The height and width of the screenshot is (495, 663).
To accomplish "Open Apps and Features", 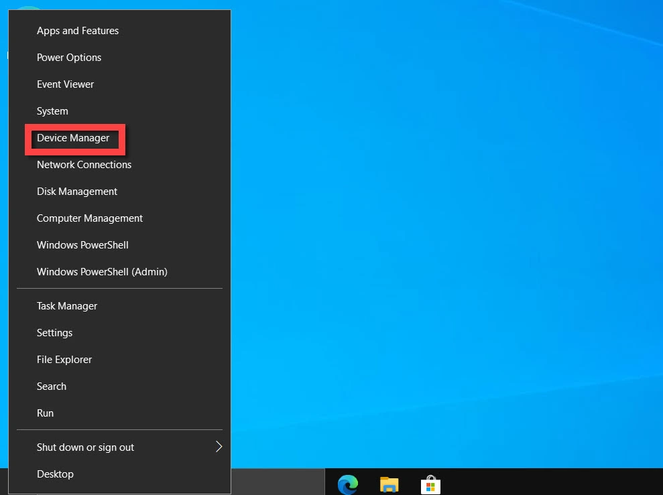I will tap(119, 31).
